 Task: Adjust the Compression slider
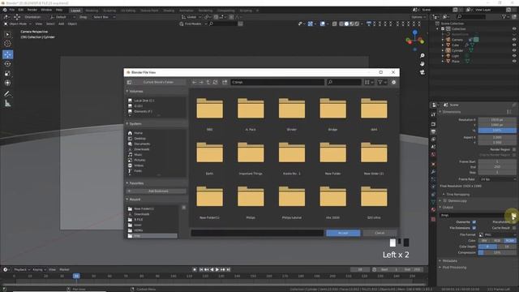click(x=497, y=252)
